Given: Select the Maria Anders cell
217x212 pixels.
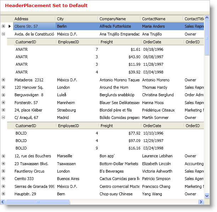Looking at the screenshot, I should (161, 26).
